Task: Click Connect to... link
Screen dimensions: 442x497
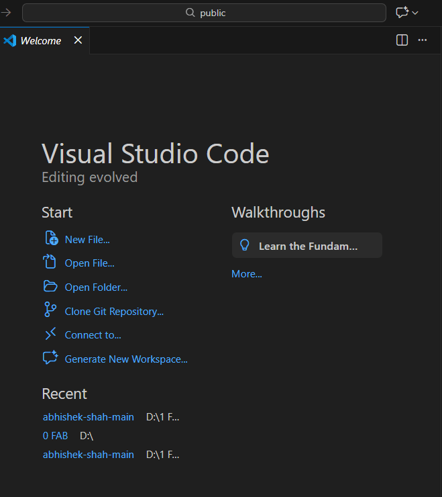Action: pos(93,335)
